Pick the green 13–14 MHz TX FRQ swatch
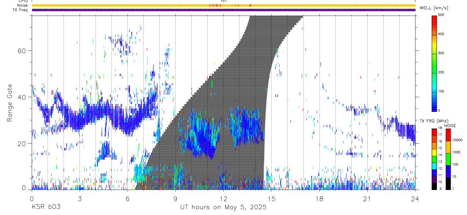The image size is (467, 215). pos(434,159)
